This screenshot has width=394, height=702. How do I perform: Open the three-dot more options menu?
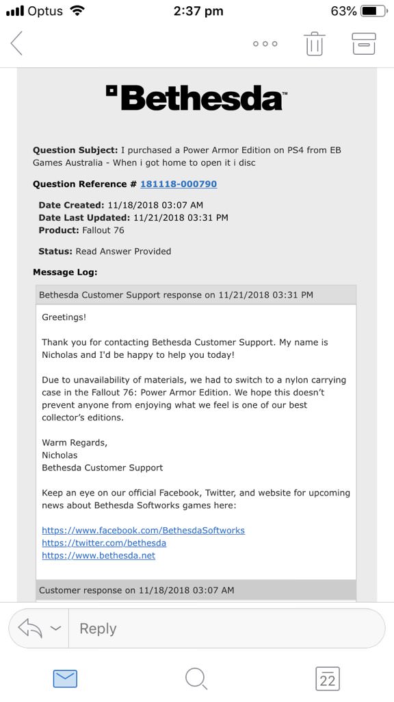click(265, 43)
